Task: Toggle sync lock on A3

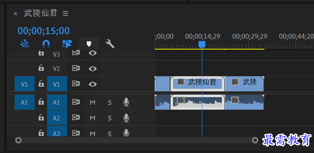Action: click(76, 133)
